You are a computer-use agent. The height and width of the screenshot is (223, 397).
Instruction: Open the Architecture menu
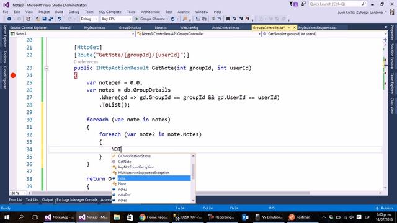[x=150, y=12]
